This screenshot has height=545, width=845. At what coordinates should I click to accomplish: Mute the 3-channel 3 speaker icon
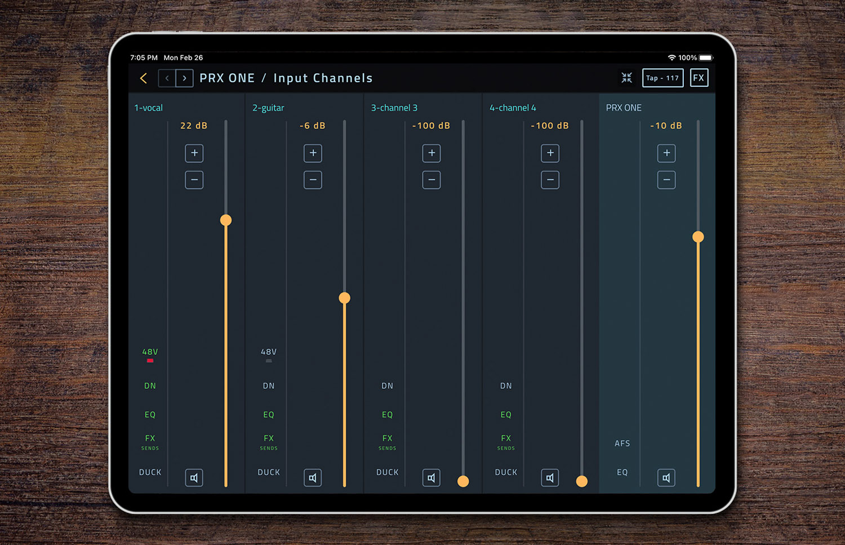pyautogui.click(x=432, y=478)
